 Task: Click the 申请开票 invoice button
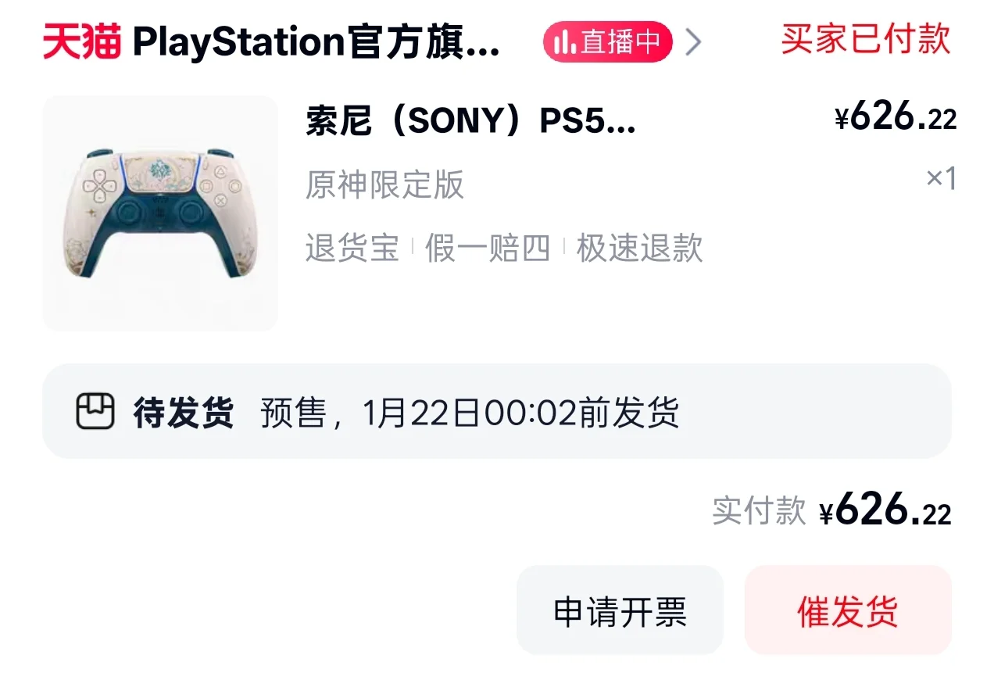click(x=620, y=611)
